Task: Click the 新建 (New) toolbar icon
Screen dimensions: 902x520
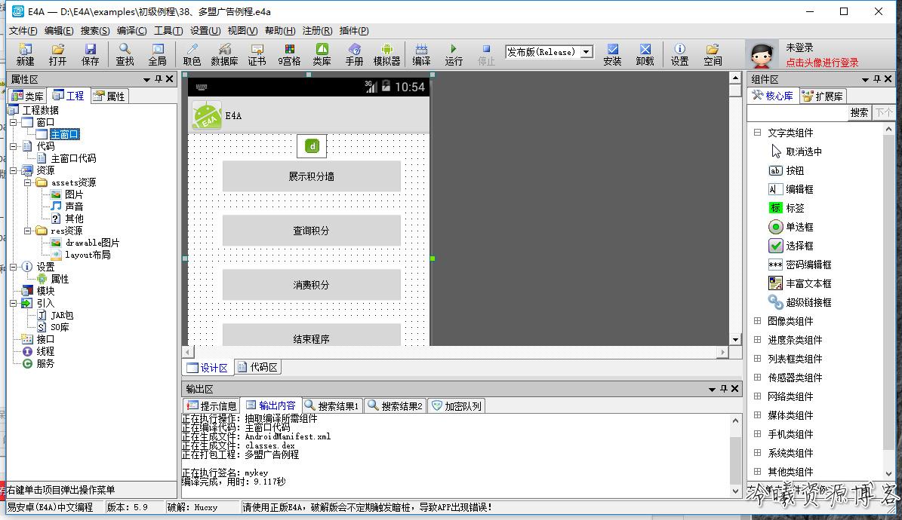Action: [x=26, y=54]
